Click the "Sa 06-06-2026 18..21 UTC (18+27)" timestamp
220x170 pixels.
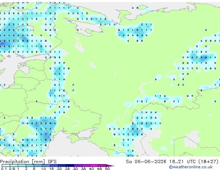coord(172,162)
